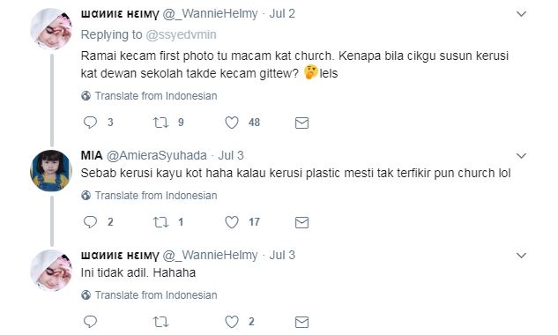Reply to MIA's tweet about kerusi kayu

pos(90,222)
